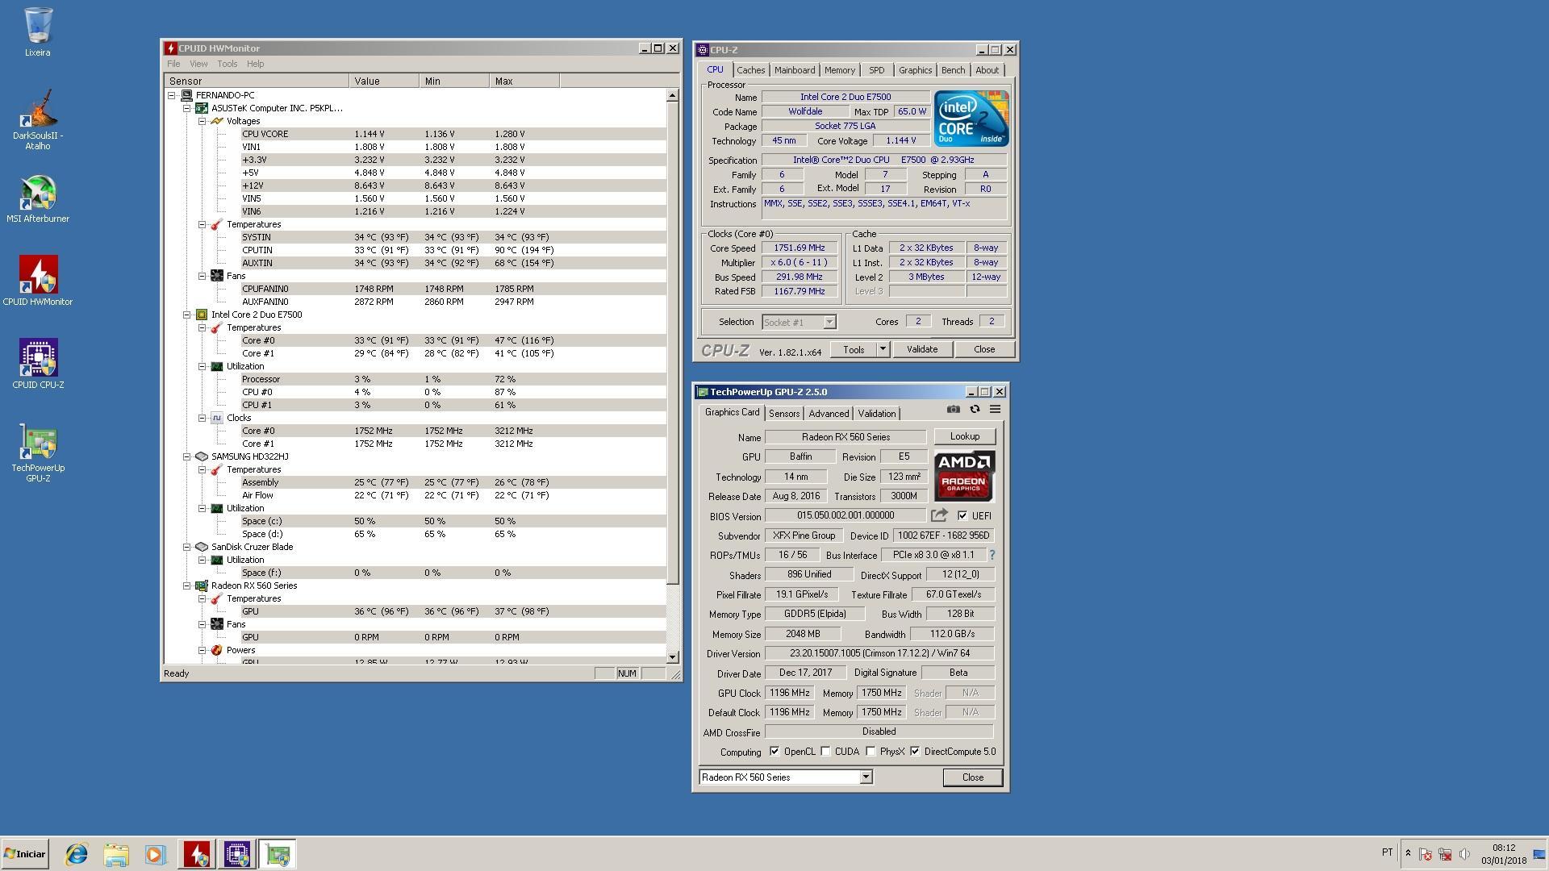Show hidden tray icons arrow
This screenshot has width=1549, height=871.
(x=1408, y=853)
